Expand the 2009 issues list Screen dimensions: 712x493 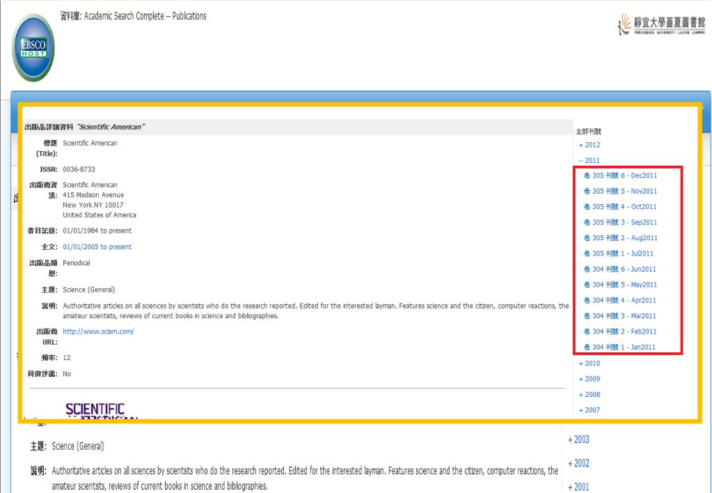pyautogui.click(x=590, y=379)
